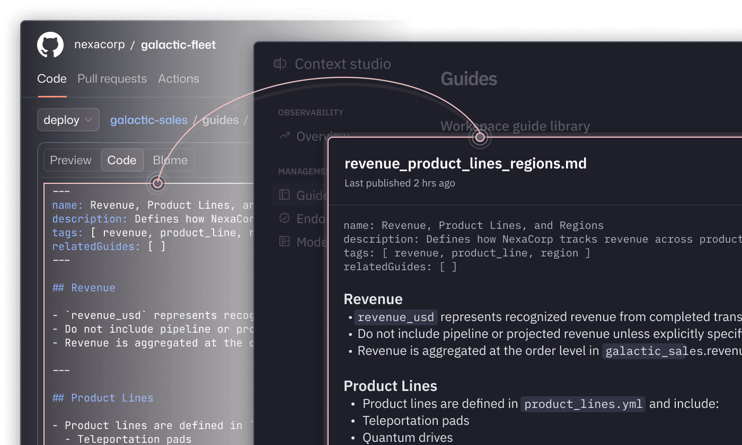Switch to the Code repository tab

(x=52, y=78)
